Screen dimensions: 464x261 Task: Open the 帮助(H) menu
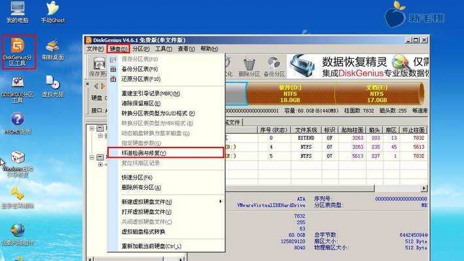coord(209,49)
